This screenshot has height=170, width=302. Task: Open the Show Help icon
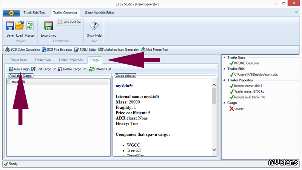[94, 26]
